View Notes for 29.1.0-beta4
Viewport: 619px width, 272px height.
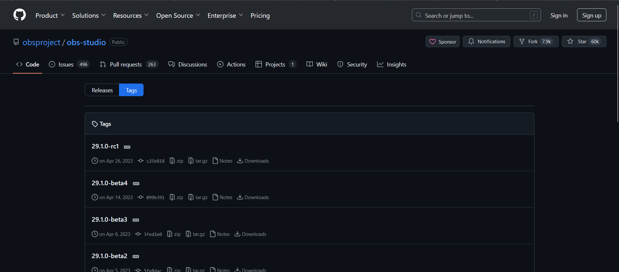pos(223,197)
